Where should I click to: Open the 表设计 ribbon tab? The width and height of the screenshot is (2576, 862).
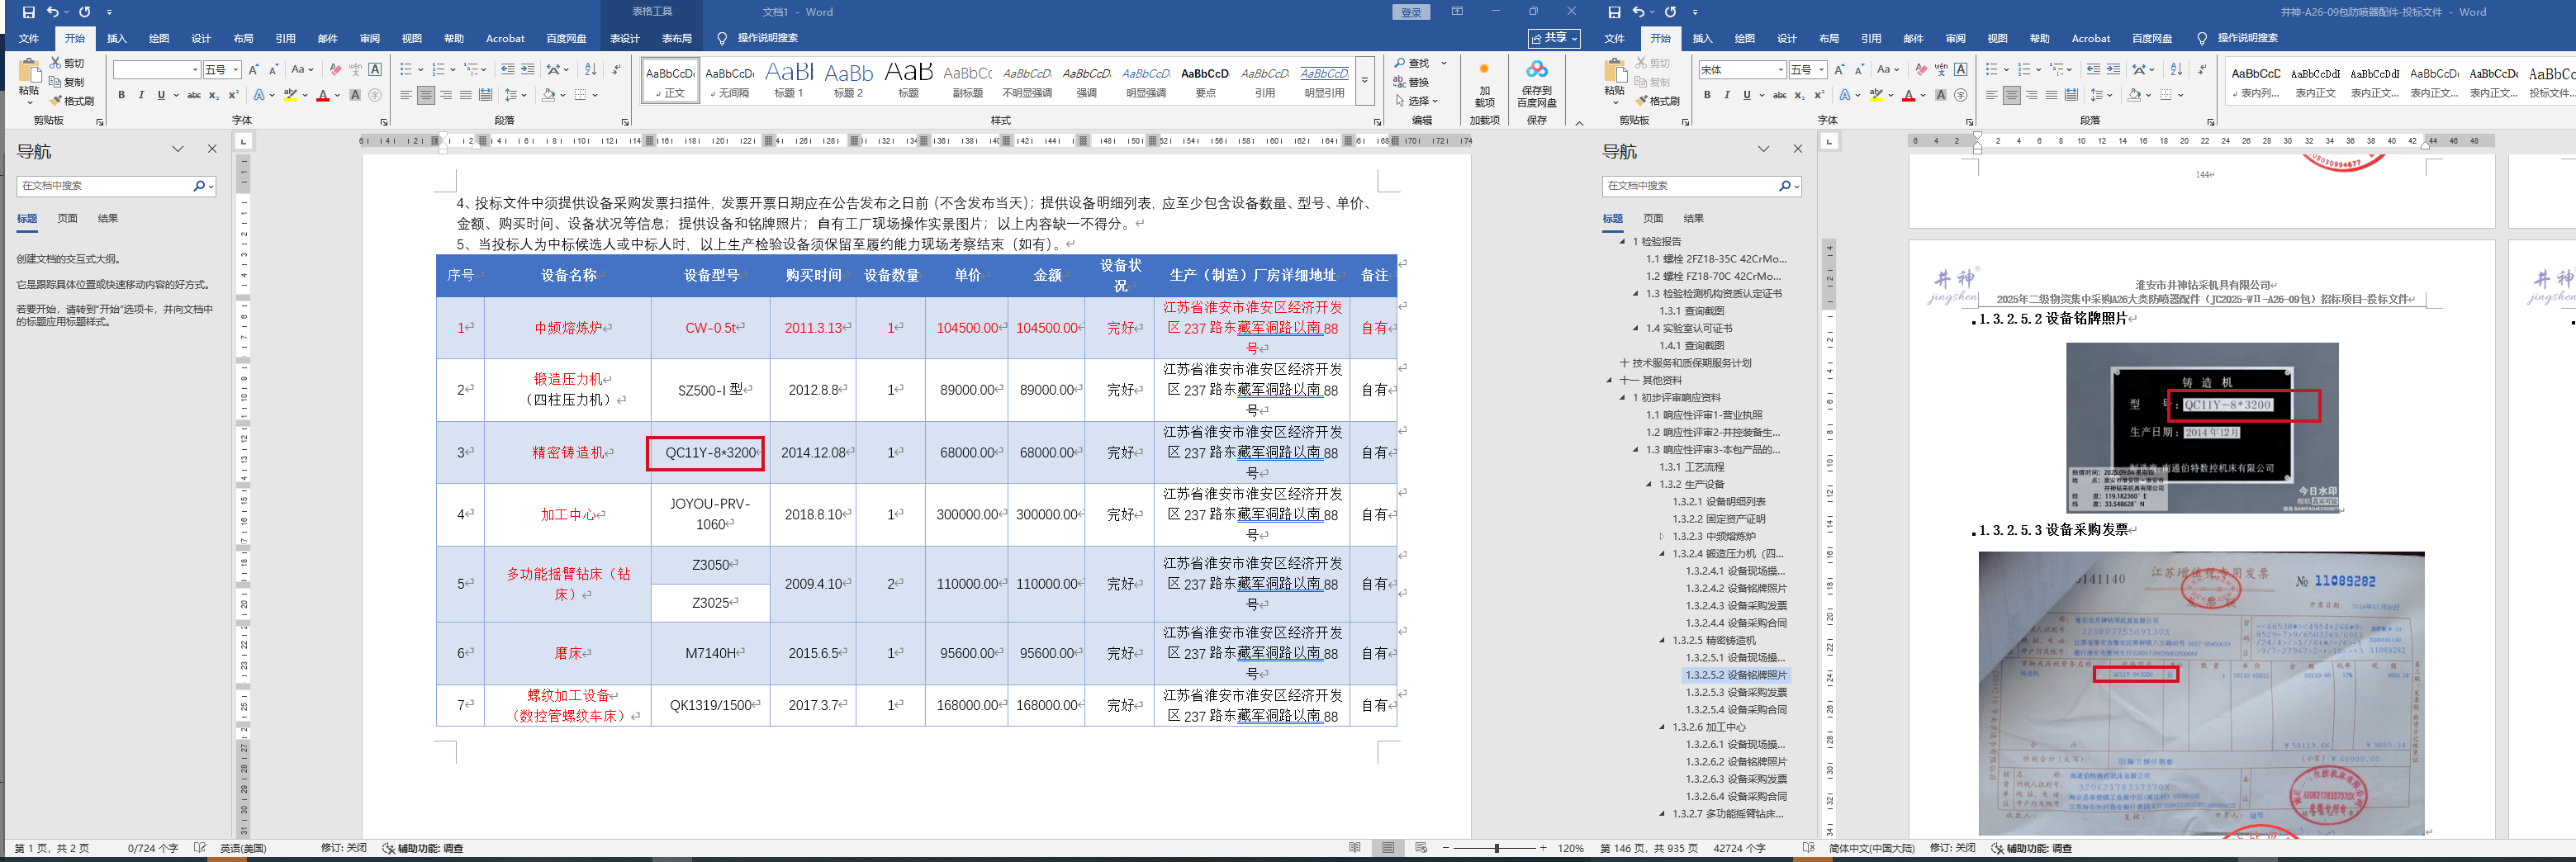coord(624,39)
